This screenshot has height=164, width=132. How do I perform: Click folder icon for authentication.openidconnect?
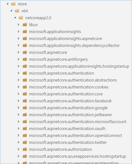point(25,135)
